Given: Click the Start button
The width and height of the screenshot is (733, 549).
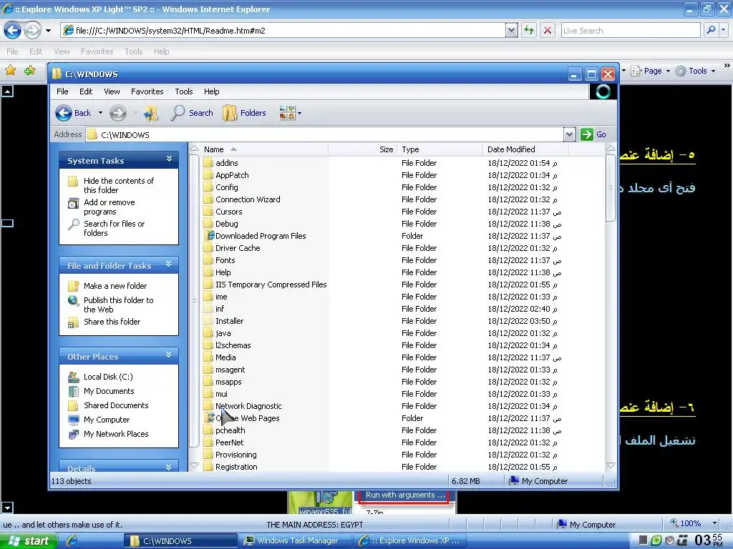Looking at the screenshot, I should [29, 540].
